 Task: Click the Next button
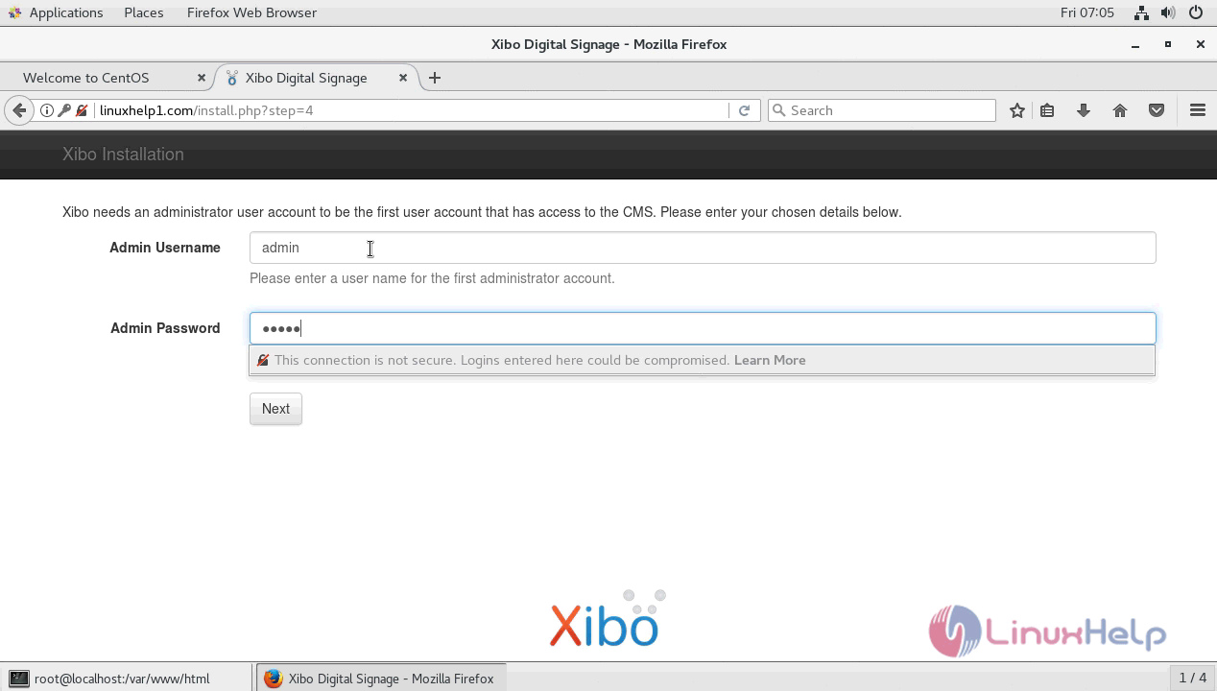pyautogui.click(x=275, y=409)
